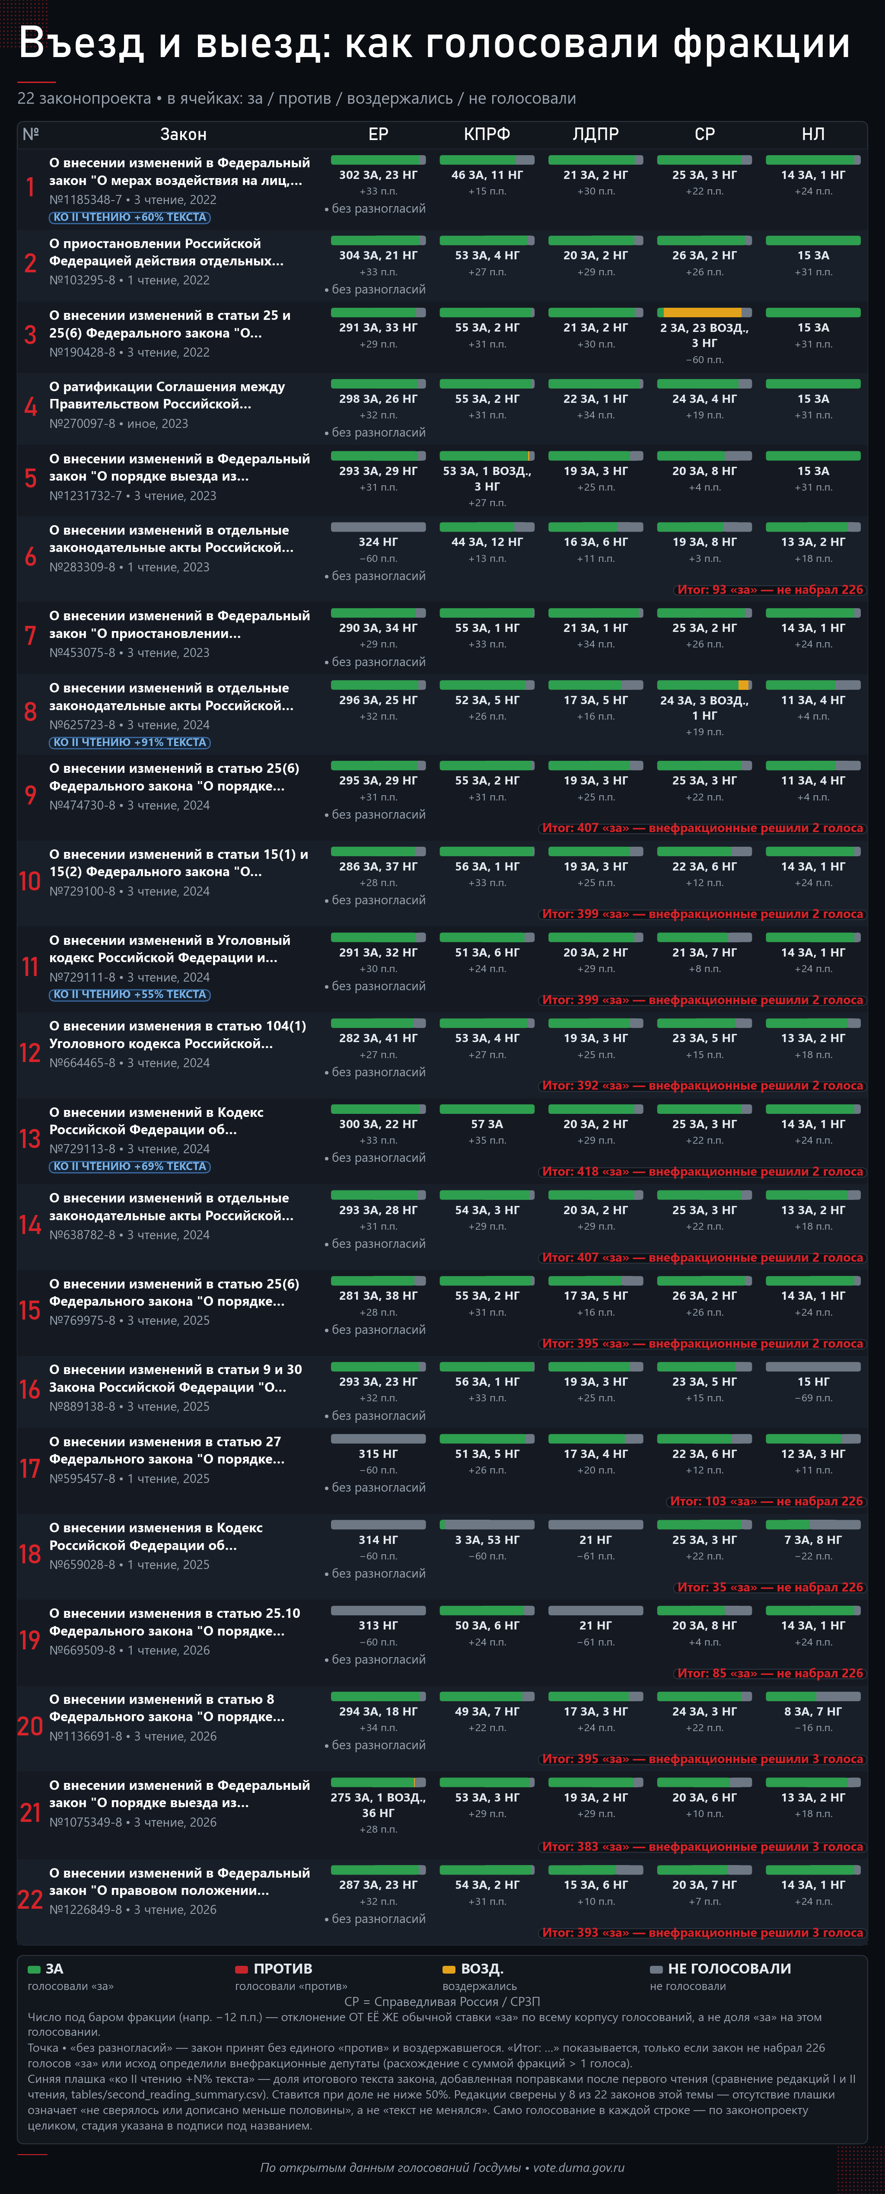Select the НЛ column header
The image size is (885, 2194).
(x=813, y=134)
